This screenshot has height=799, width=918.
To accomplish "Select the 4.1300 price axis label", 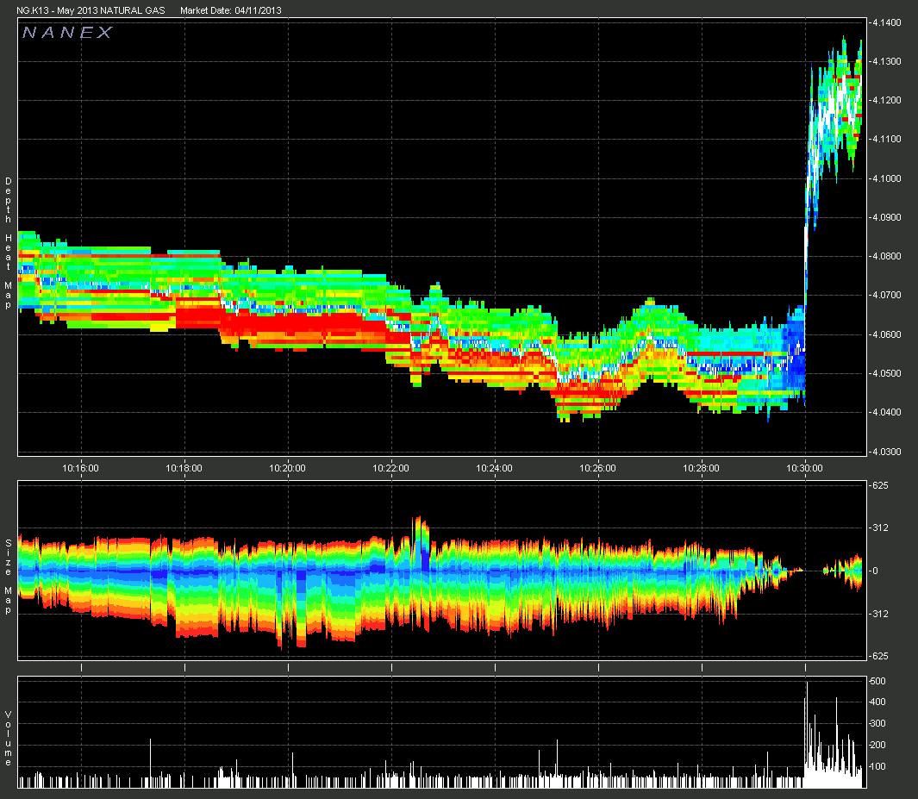I will (x=886, y=61).
